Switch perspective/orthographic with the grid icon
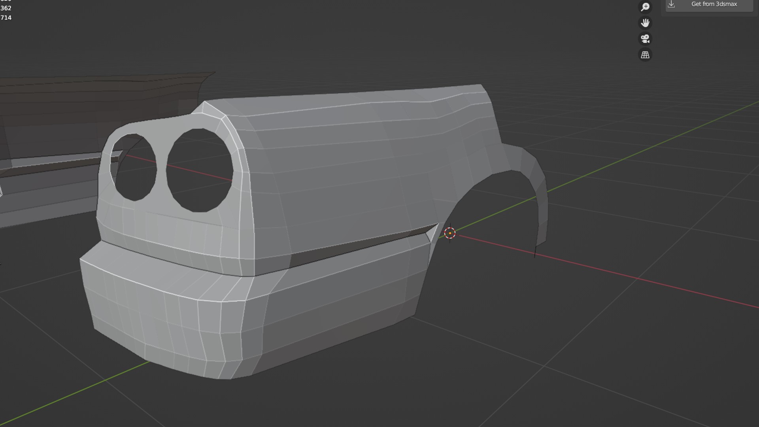 pos(645,55)
